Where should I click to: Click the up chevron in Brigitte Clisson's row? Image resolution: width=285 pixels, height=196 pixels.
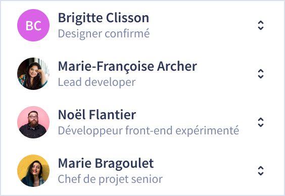[261, 23]
